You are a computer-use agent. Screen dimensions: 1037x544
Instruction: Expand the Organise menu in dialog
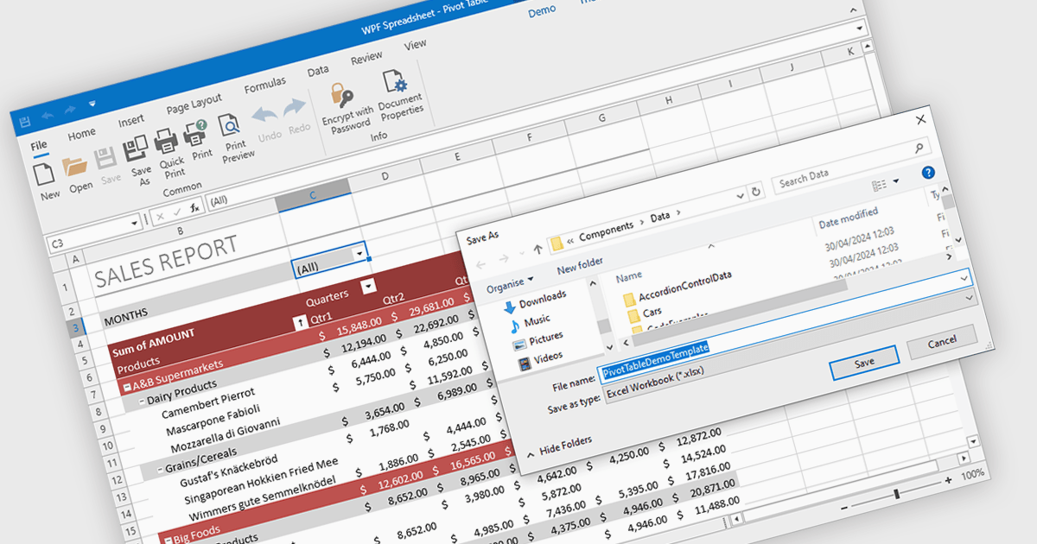click(x=510, y=283)
